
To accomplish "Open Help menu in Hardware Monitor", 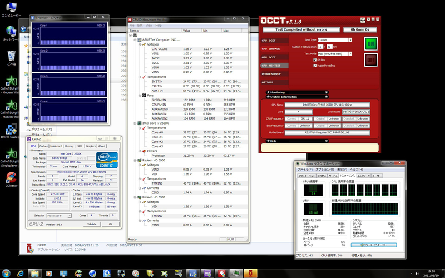I will pyautogui.click(x=159, y=26).
